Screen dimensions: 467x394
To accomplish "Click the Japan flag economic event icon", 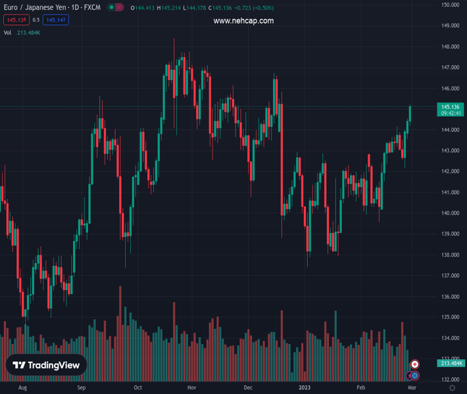I will [415, 364].
